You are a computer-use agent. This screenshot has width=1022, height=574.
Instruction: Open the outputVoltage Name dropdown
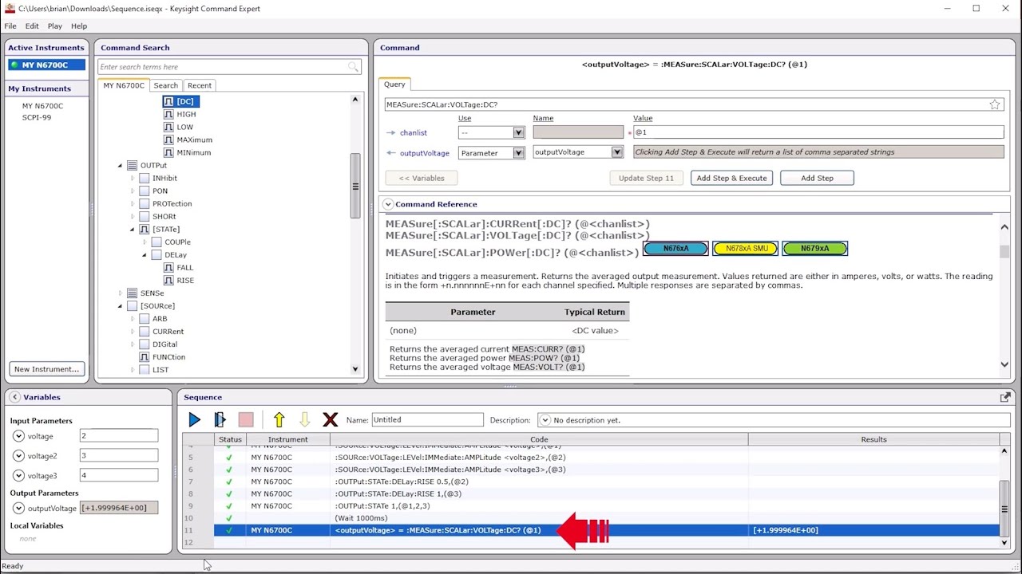tap(616, 152)
